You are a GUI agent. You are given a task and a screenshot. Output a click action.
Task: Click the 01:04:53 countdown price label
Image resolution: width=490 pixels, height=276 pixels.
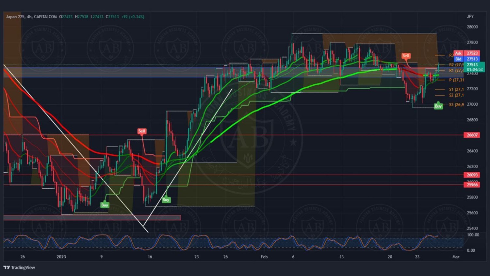(475, 70)
